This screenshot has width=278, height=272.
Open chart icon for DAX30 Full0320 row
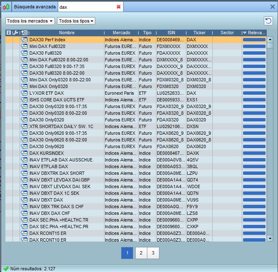point(24,53)
